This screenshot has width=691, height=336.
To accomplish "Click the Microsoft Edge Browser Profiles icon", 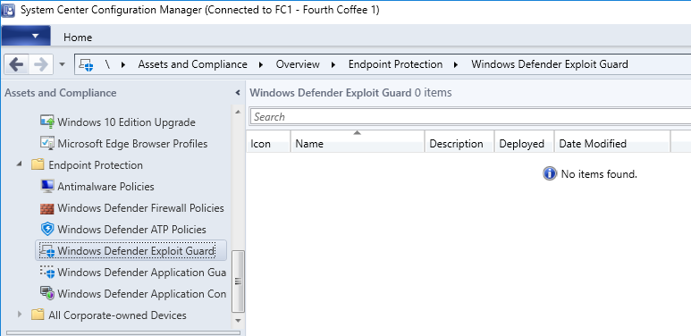I will tap(47, 144).
